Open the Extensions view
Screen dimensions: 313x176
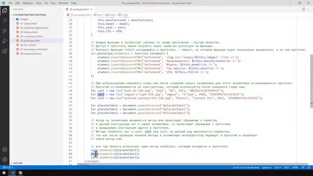pos(4,51)
